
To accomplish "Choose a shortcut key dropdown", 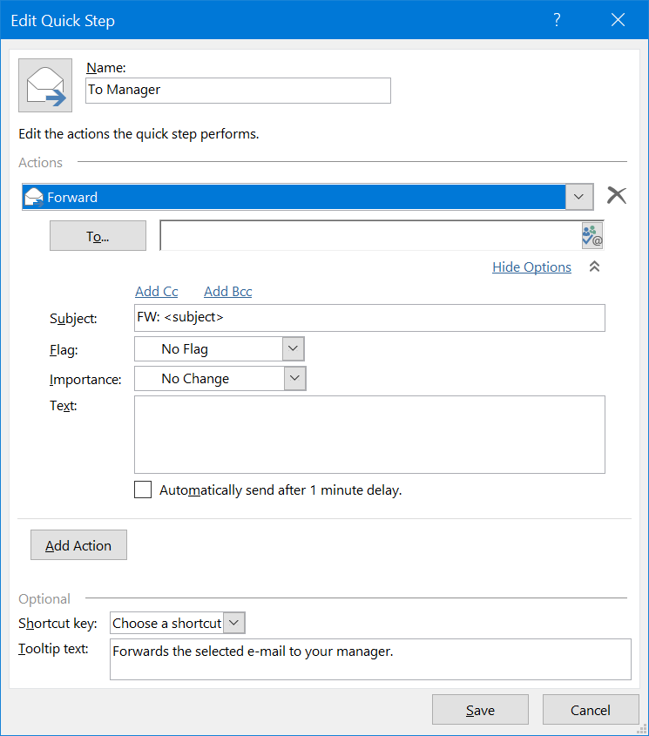I will point(234,623).
